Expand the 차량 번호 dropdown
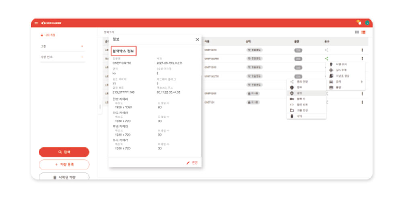 pos(63,57)
